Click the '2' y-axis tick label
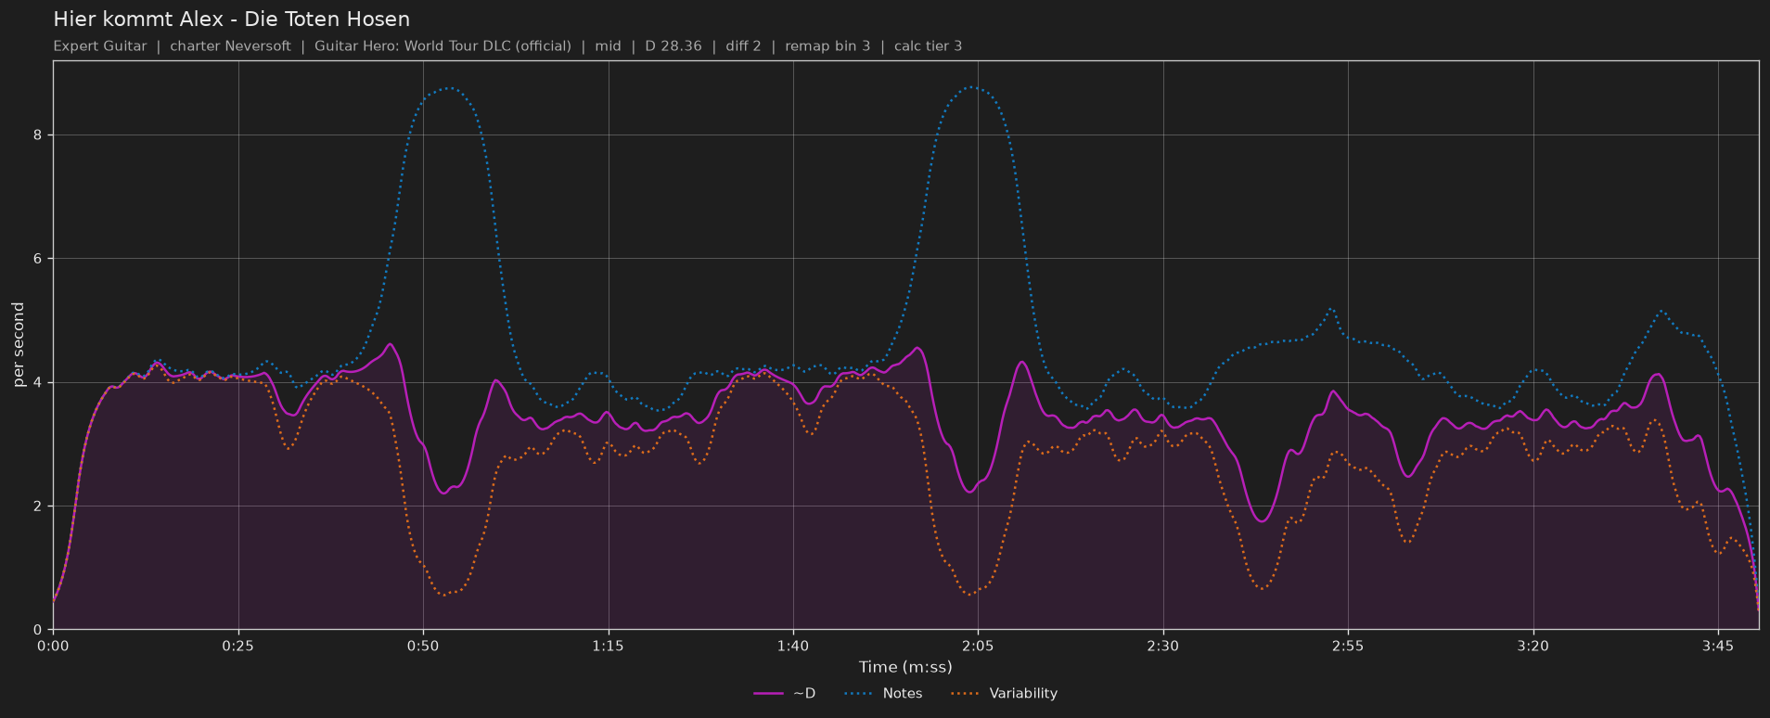This screenshot has height=718, width=1770. click(38, 506)
